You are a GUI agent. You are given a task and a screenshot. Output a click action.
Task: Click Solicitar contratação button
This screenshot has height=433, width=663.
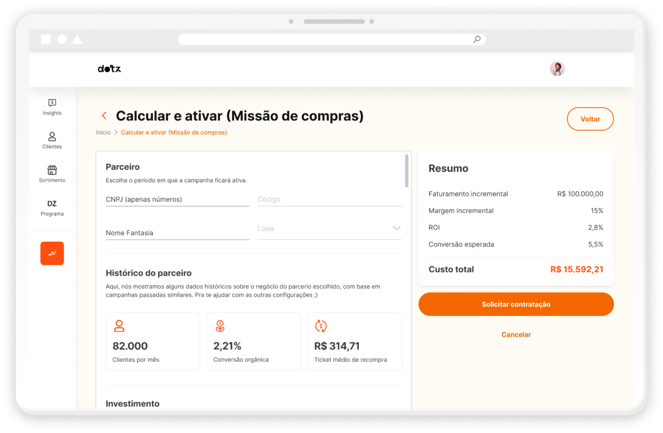(x=516, y=305)
